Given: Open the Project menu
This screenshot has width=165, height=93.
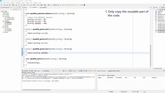Looking at the screenshot, I should pyautogui.click(x=28, y=3).
